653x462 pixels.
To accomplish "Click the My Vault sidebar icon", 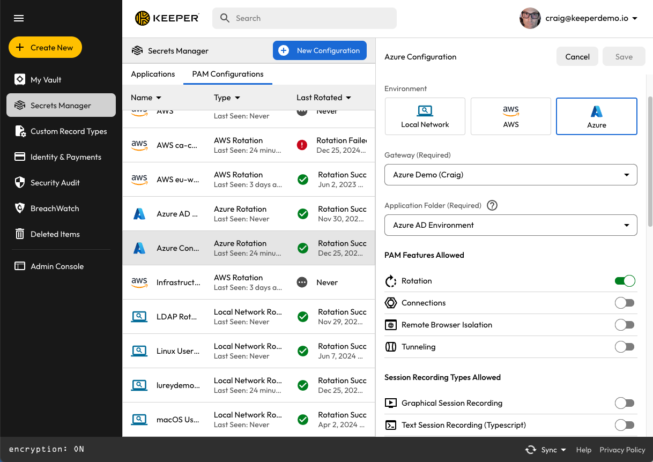I will [x=20, y=80].
